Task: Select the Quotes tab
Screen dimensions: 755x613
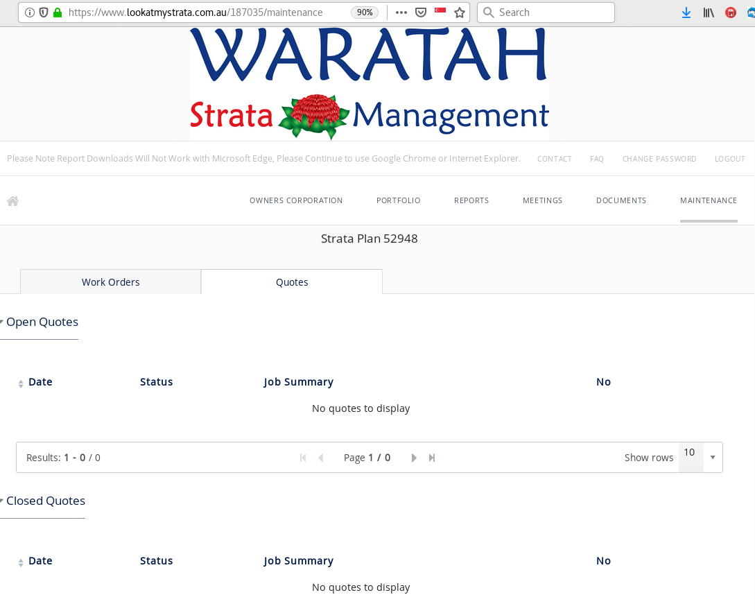Action: (x=292, y=282)
